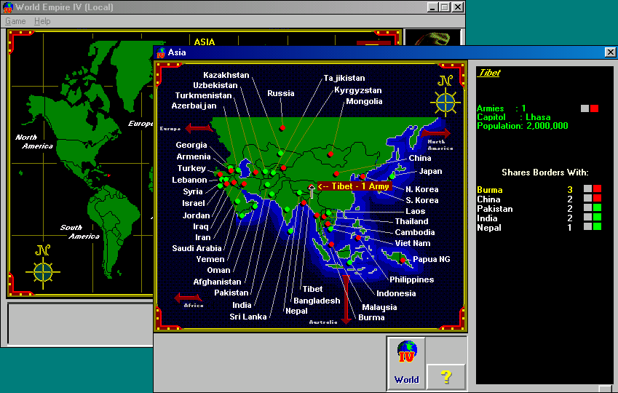Select the Turkey country label
The image size is (618, 393).
191,168
